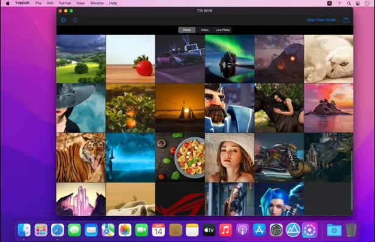Click the store bag icon at top right

346,20
